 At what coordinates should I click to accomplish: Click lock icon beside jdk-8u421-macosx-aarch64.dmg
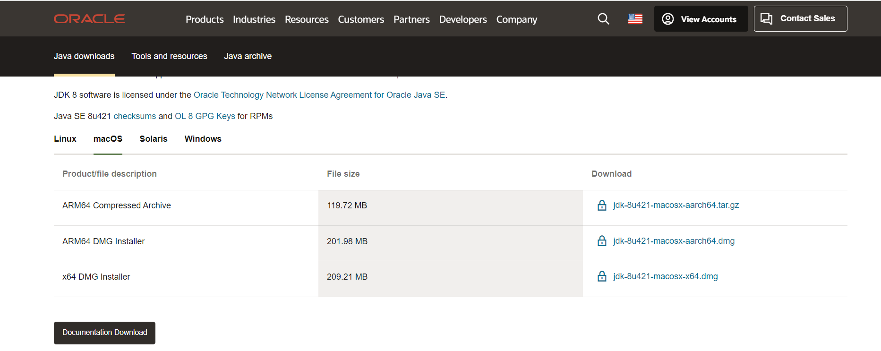602,241
